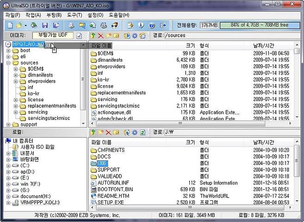Click the local path field J:\
Viewport: 304px width, 222px height.
(231, 132)
